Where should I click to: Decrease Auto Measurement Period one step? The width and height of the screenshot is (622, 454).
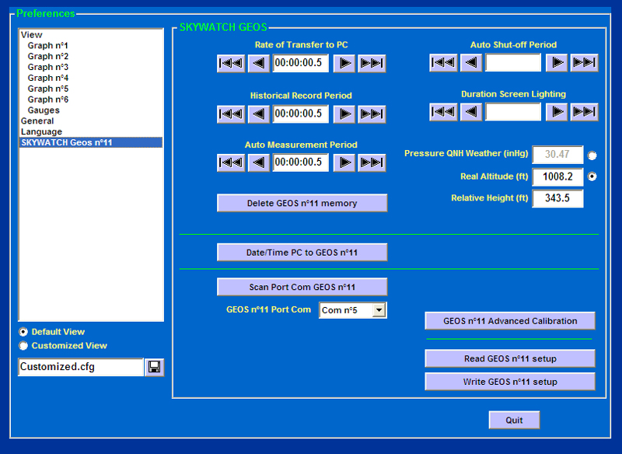pos(259,162)
